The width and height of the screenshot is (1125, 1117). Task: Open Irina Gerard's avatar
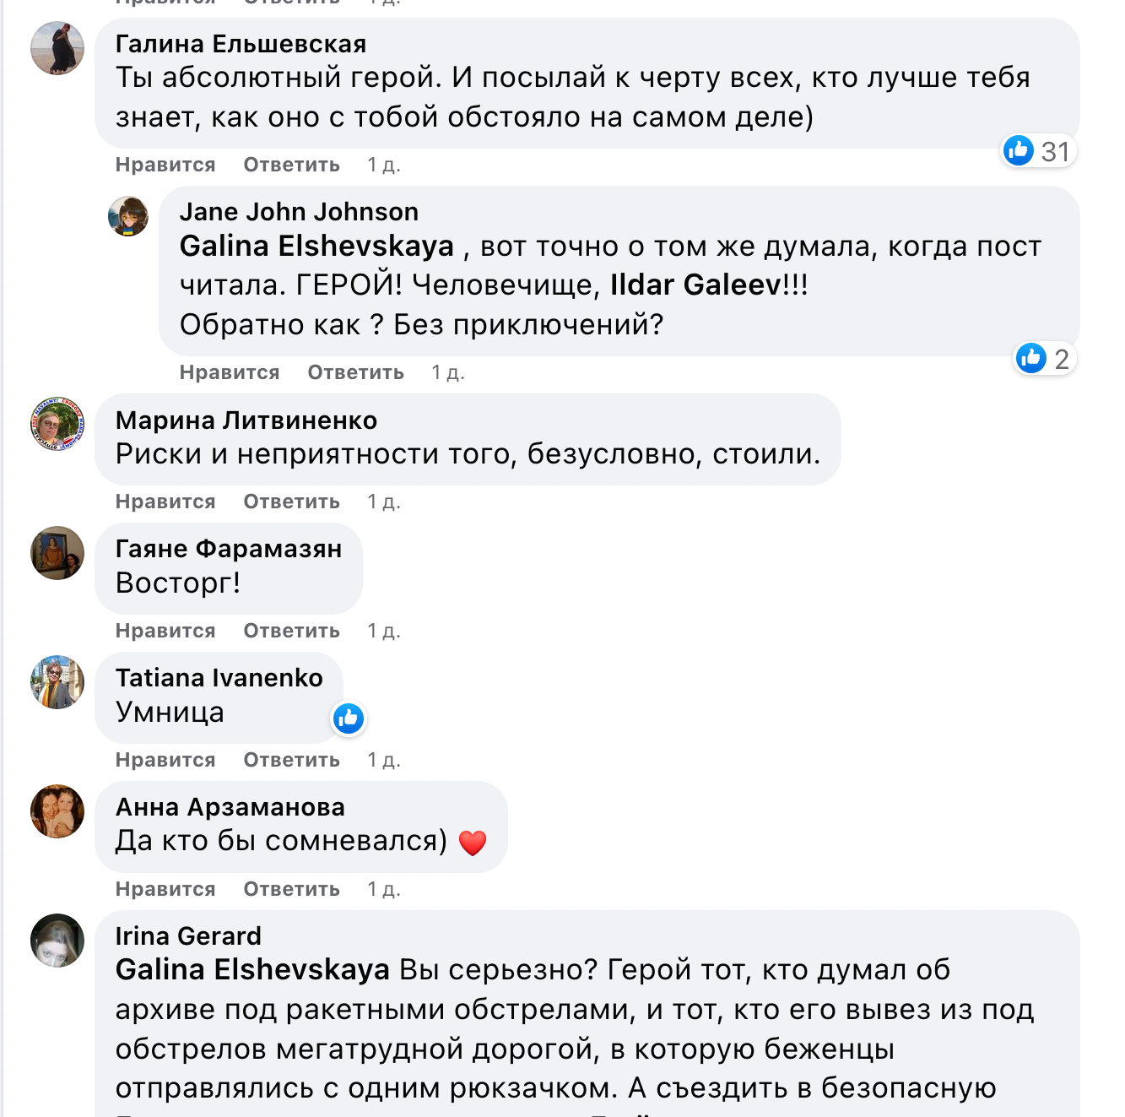(57, 941)
